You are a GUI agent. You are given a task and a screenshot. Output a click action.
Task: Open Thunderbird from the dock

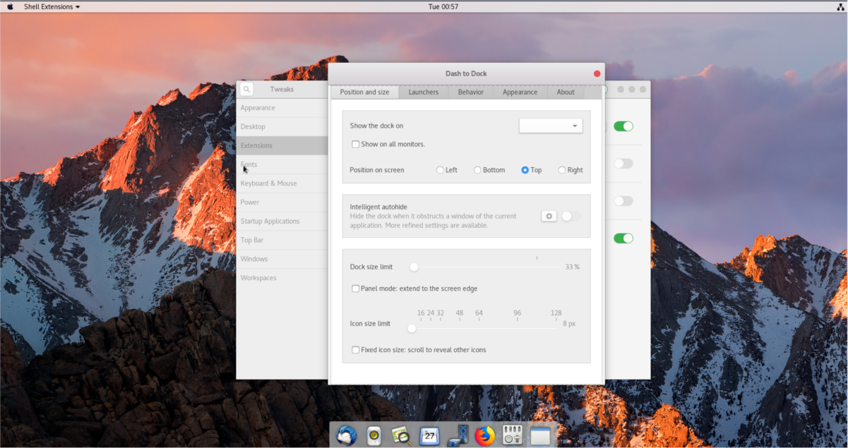[346, 435]
